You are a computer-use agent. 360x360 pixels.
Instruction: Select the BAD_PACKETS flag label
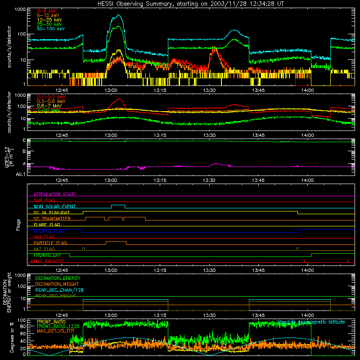(x=48, y=261)
